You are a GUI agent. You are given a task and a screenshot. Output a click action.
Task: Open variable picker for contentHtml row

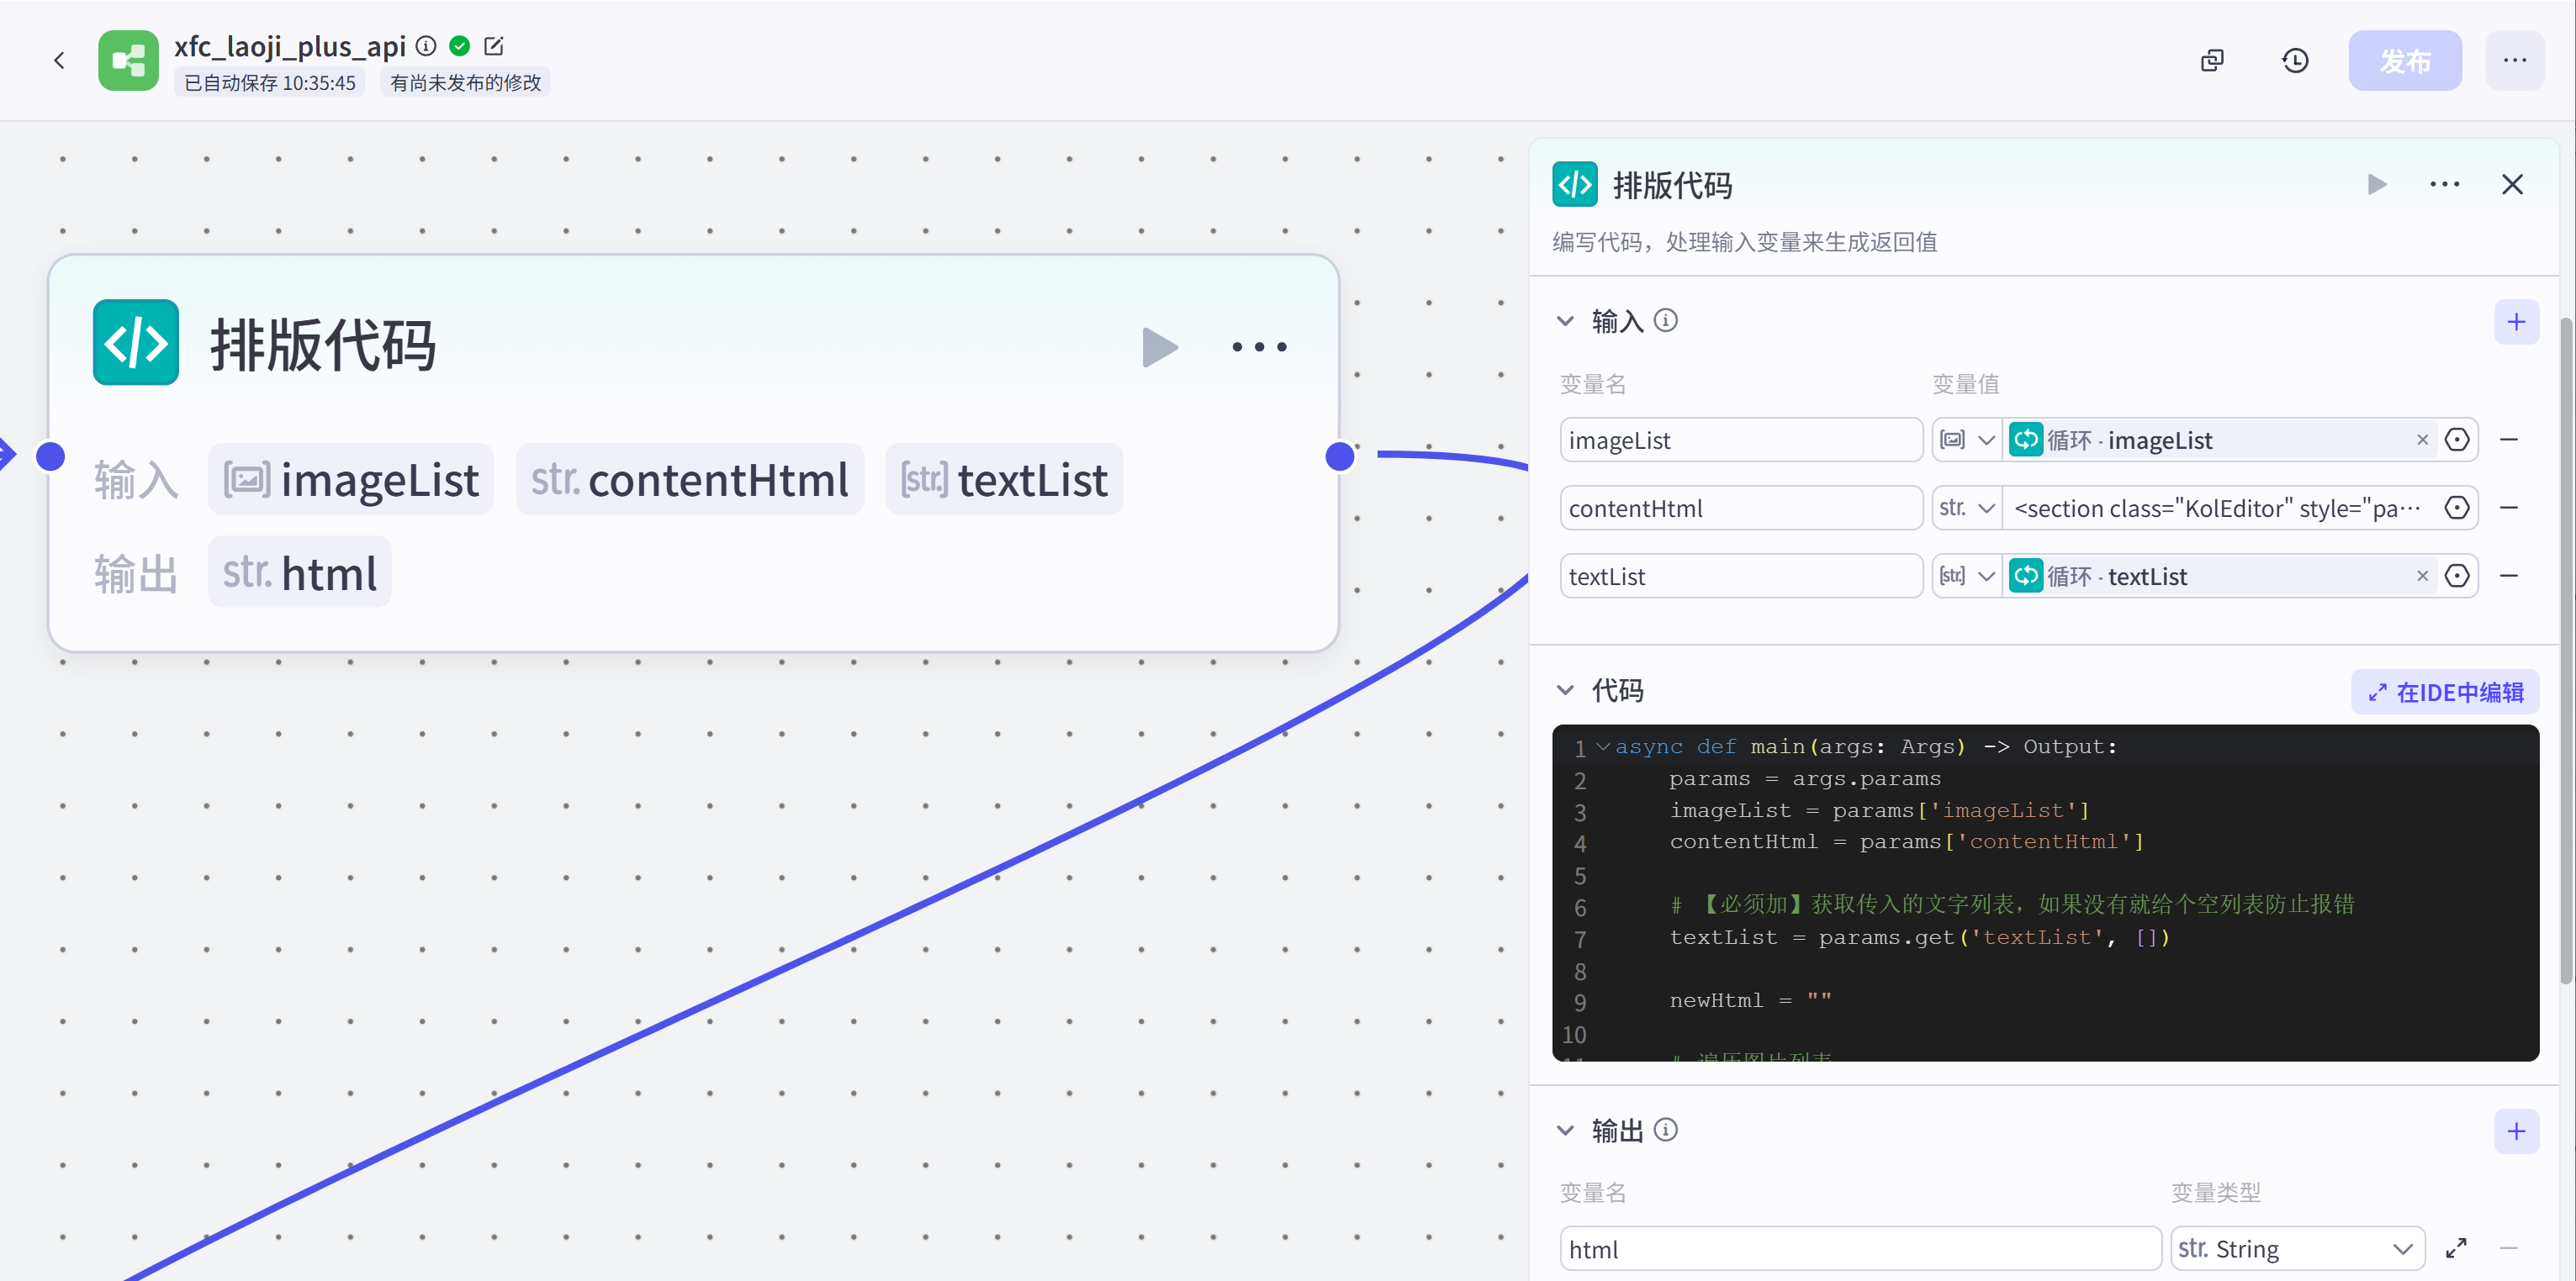click(2457, 508)
